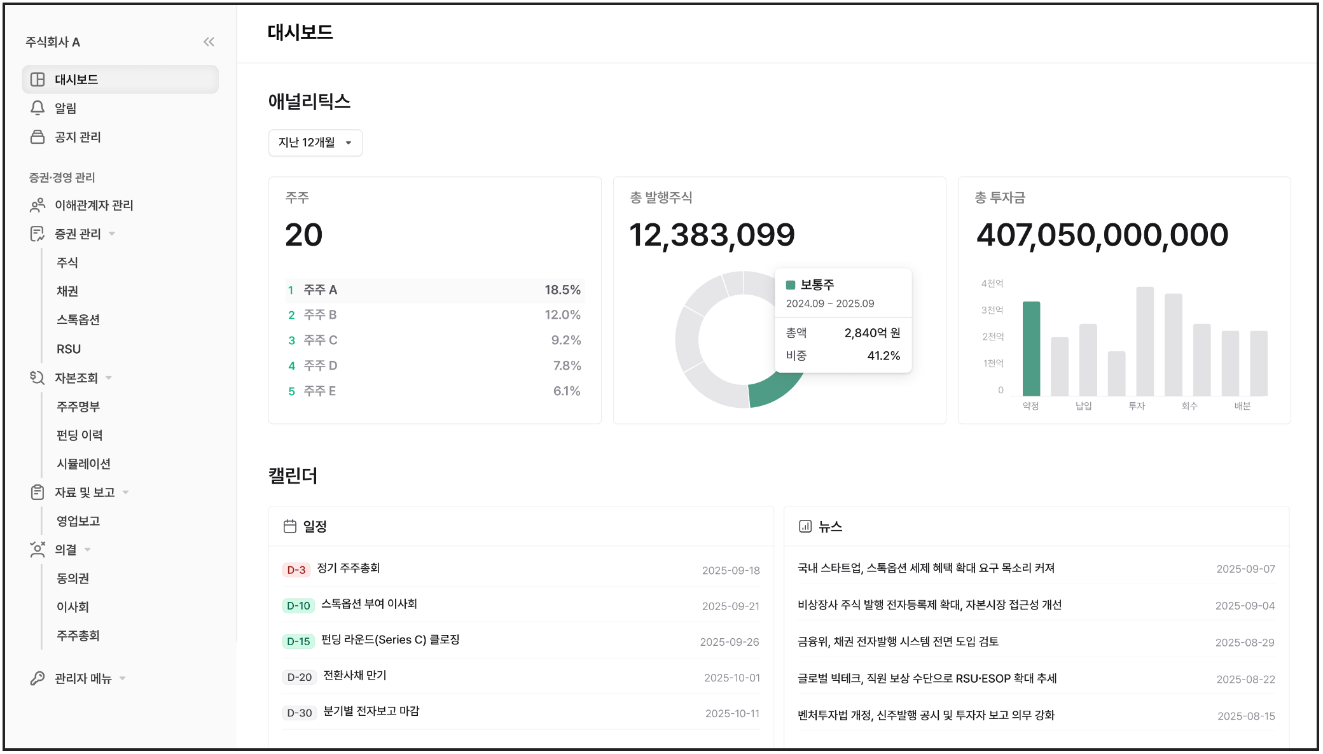Collapse the 자료 및 보고 section arrow
Image resolution: width=1323 pixels, height=754 pixels.
(x=125, y=492)
